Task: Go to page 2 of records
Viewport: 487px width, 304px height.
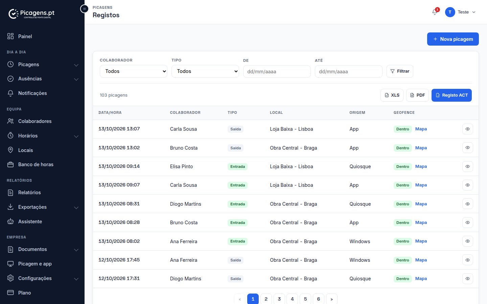Action: pyautogui.click(x=266, y=299)
